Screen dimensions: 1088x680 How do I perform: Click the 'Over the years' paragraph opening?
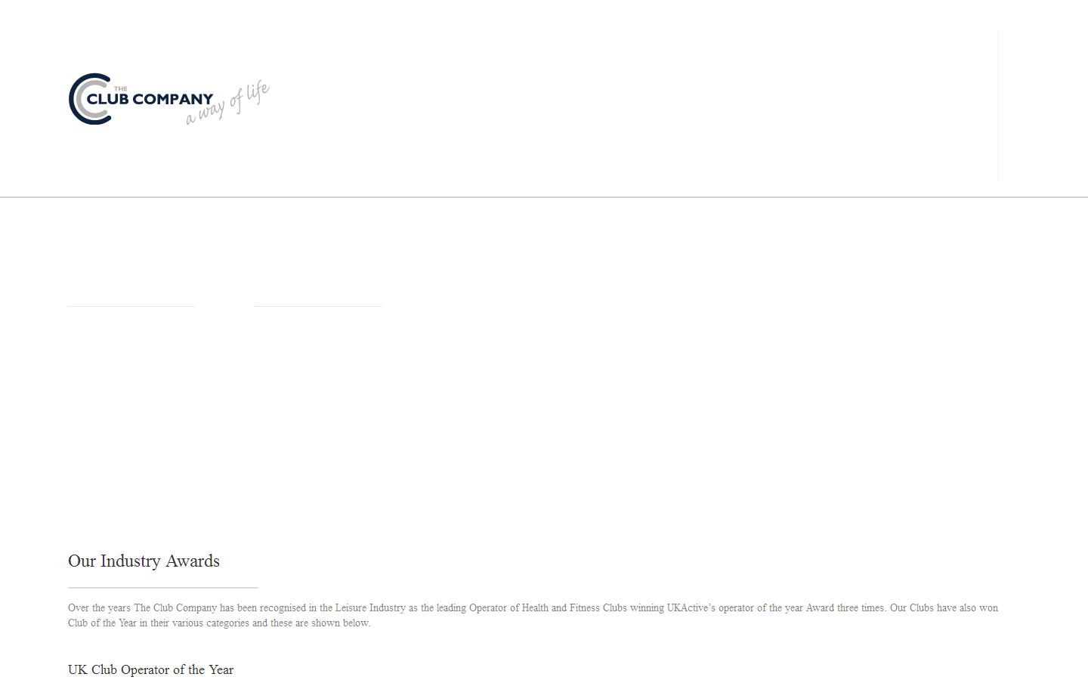click(99, 607)
